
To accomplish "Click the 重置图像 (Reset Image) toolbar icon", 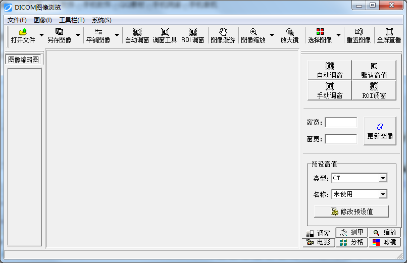I will pos(359,35).
